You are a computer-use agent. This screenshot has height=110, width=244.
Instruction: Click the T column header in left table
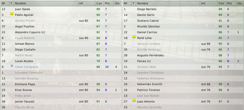pyautogui.click(x=11, y=3)
